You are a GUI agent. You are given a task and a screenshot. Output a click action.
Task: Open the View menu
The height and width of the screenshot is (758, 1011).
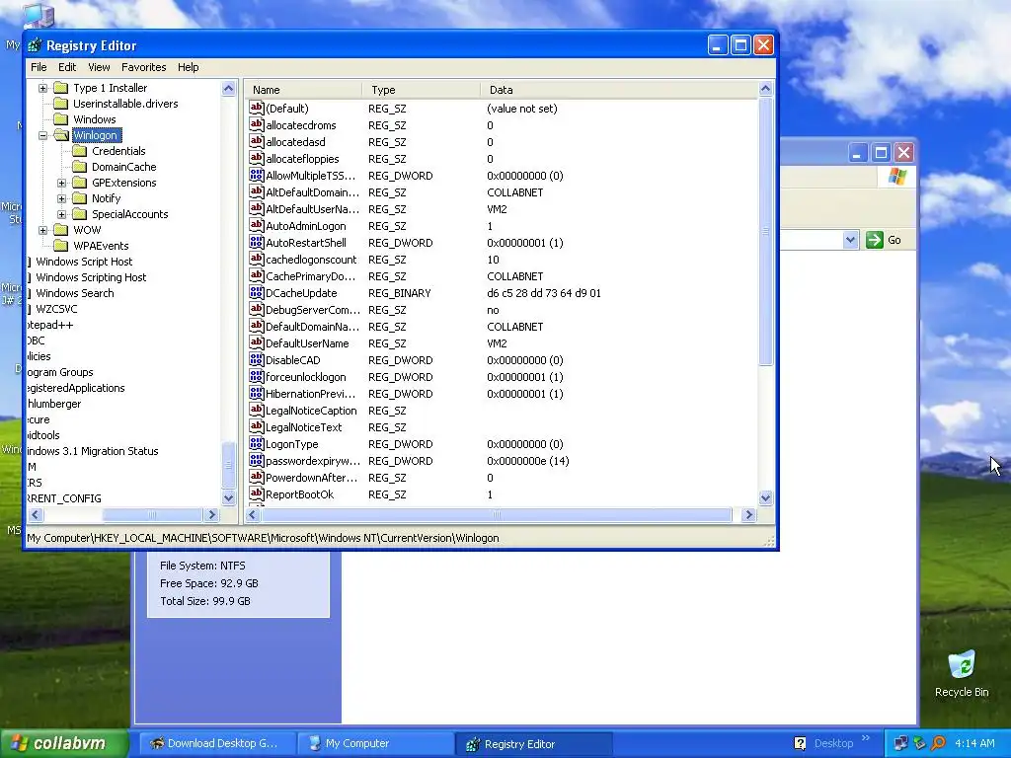point(99,67)
